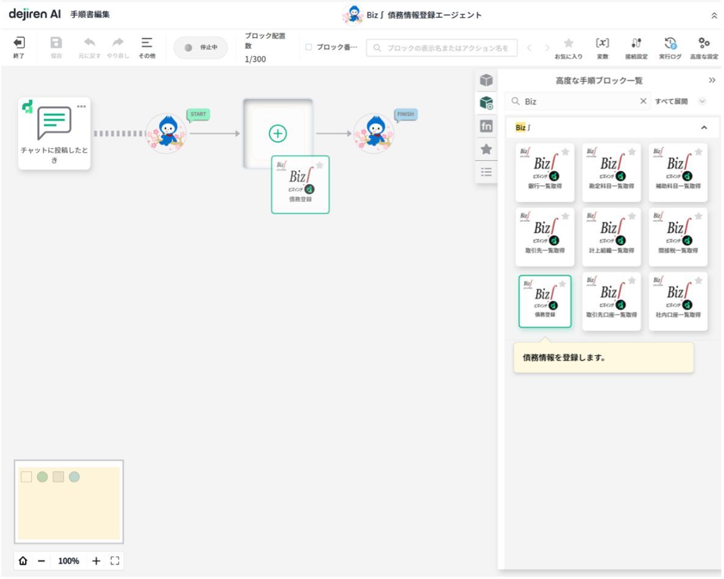Screen dimensions: 724x579
Task: Go to the next search result arrow
Action: (x=547, y=48)
